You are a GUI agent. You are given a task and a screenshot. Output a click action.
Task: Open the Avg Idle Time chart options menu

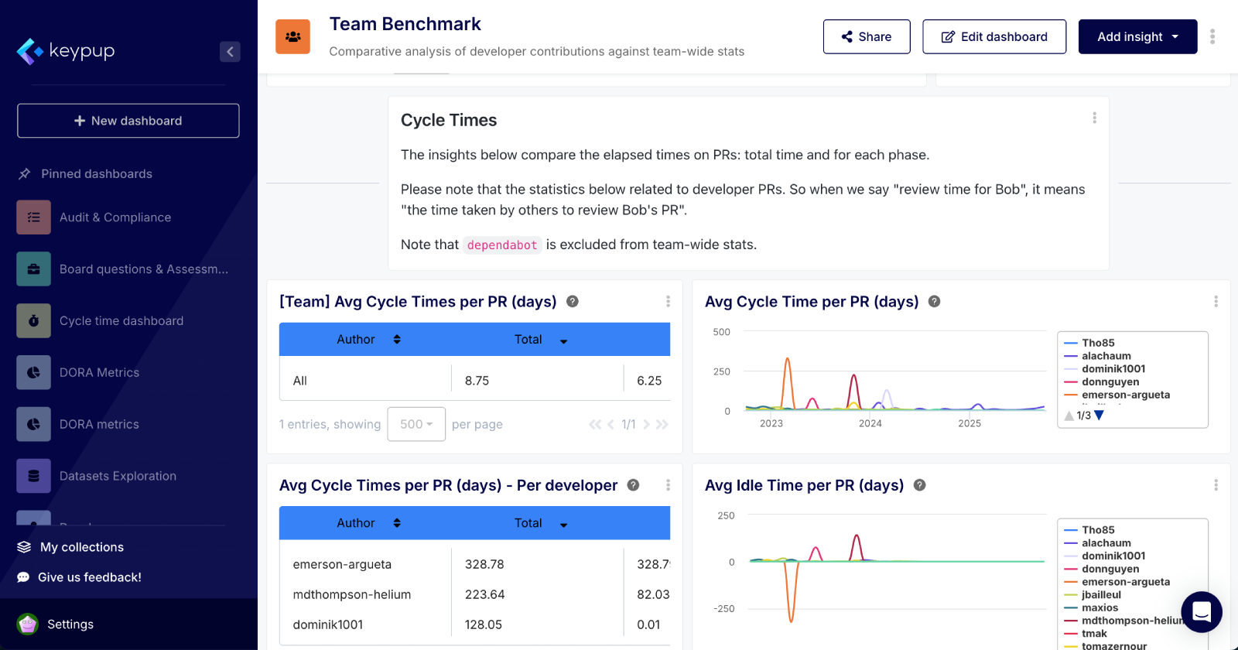(1216, 485)
